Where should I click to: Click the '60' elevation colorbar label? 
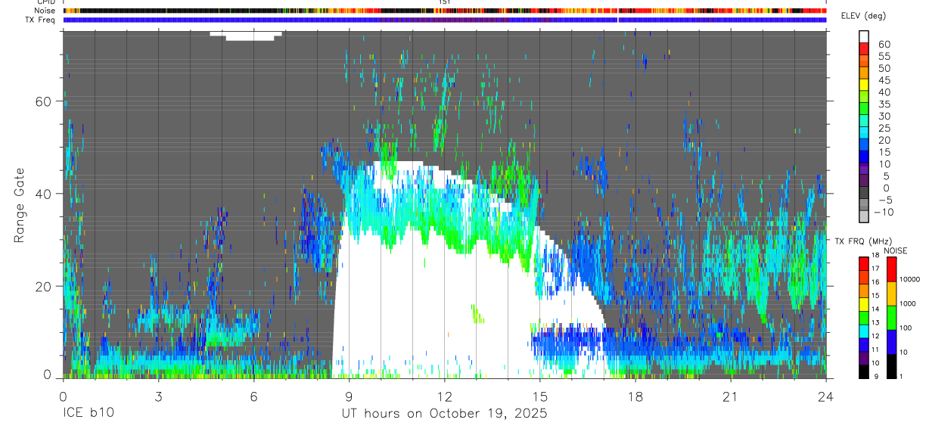pos(884,45)
